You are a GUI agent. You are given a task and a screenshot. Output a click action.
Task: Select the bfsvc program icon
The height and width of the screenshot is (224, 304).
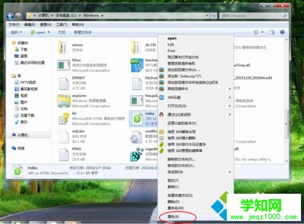pyautogui.click(x=63, y=65)
